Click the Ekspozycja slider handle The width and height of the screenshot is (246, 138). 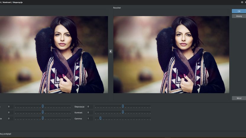pos(123,106)
